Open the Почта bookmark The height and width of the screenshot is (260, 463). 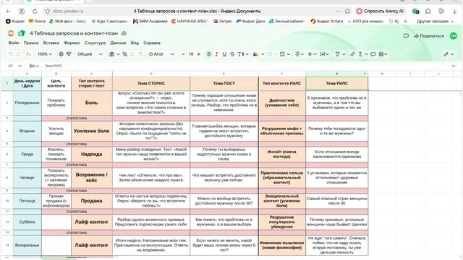37,21
